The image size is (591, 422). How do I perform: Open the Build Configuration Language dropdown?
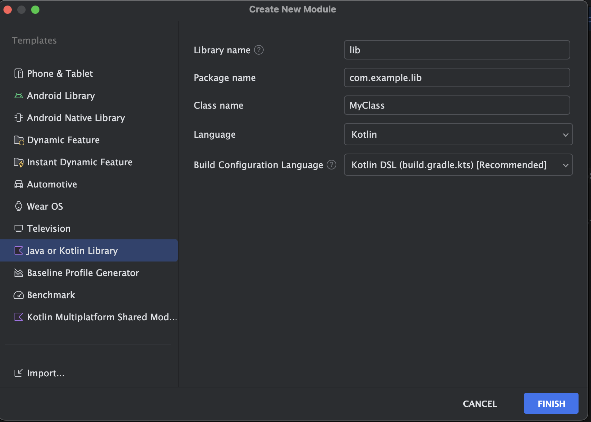[458, 165]
